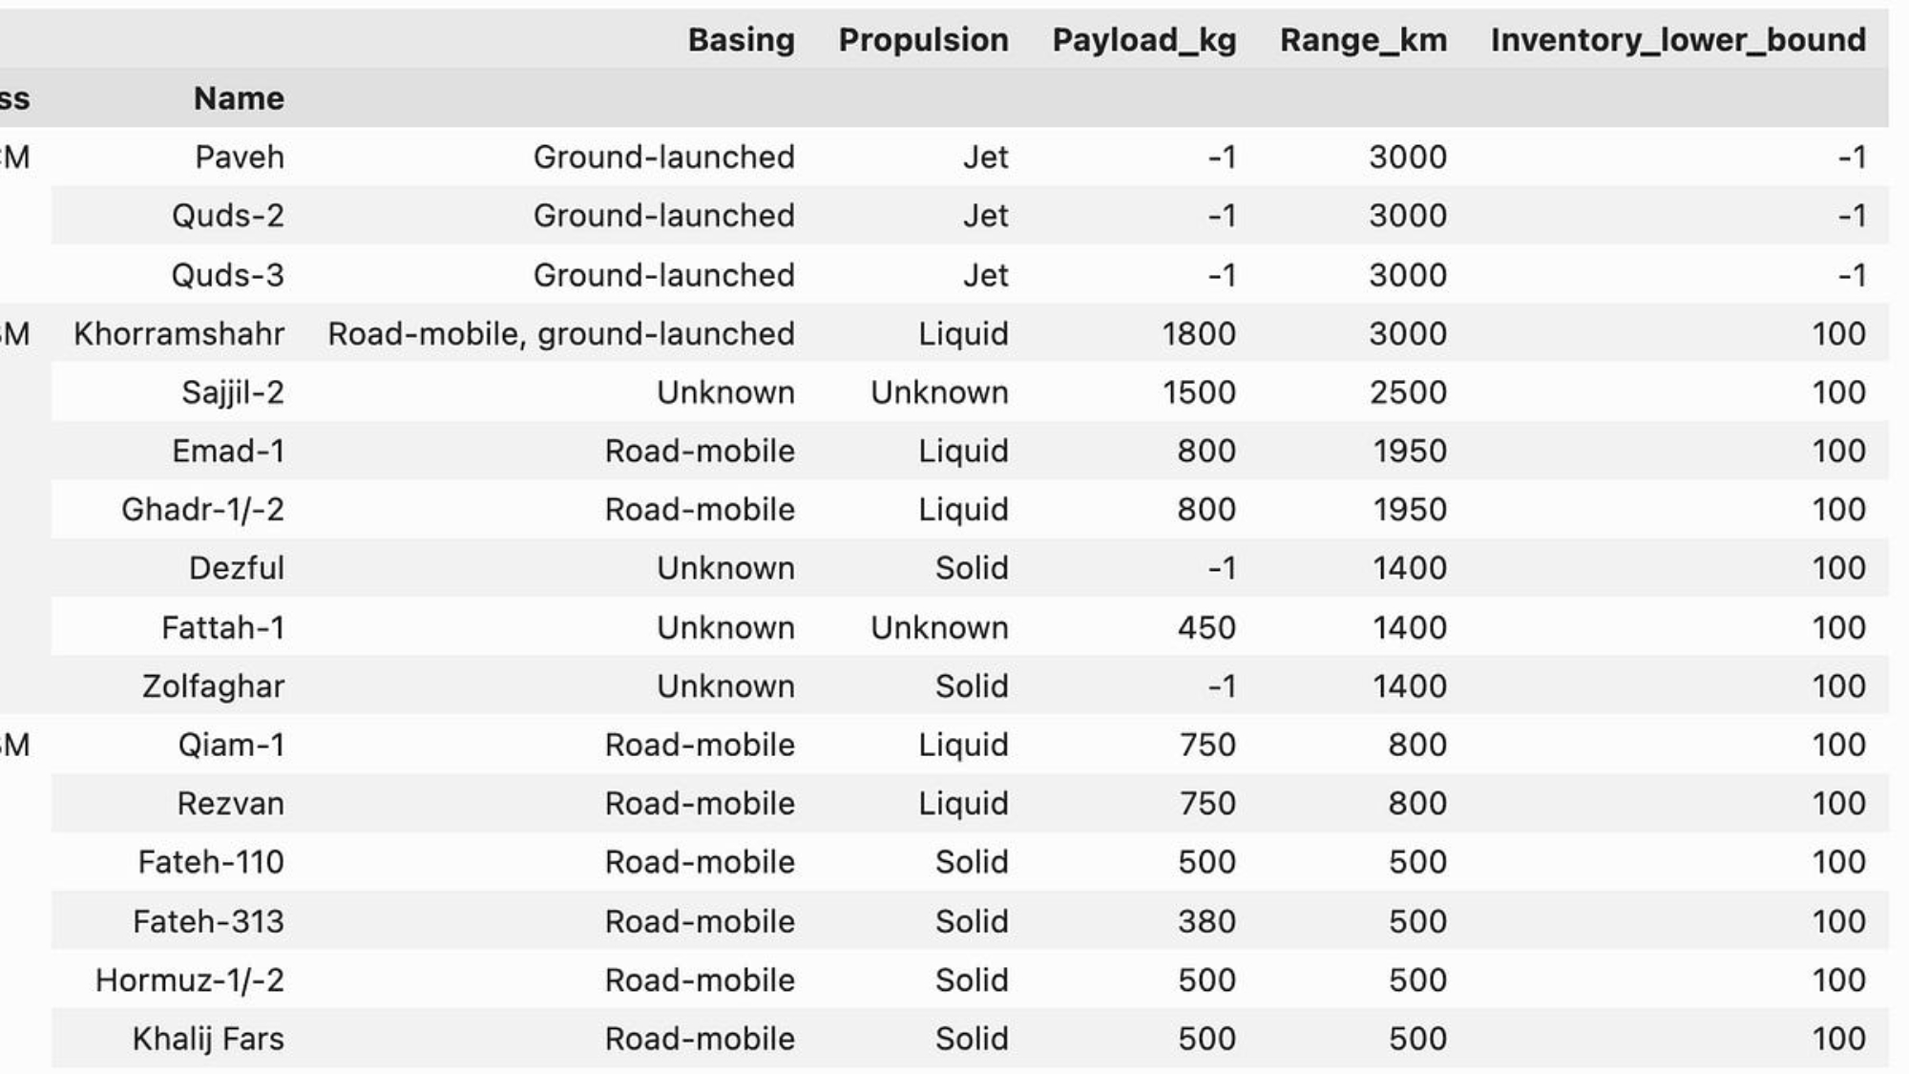The image size is (1909, 1074).
Task: Select the Sajjil-2 payload value 1500
Action: click(1199, 392)
